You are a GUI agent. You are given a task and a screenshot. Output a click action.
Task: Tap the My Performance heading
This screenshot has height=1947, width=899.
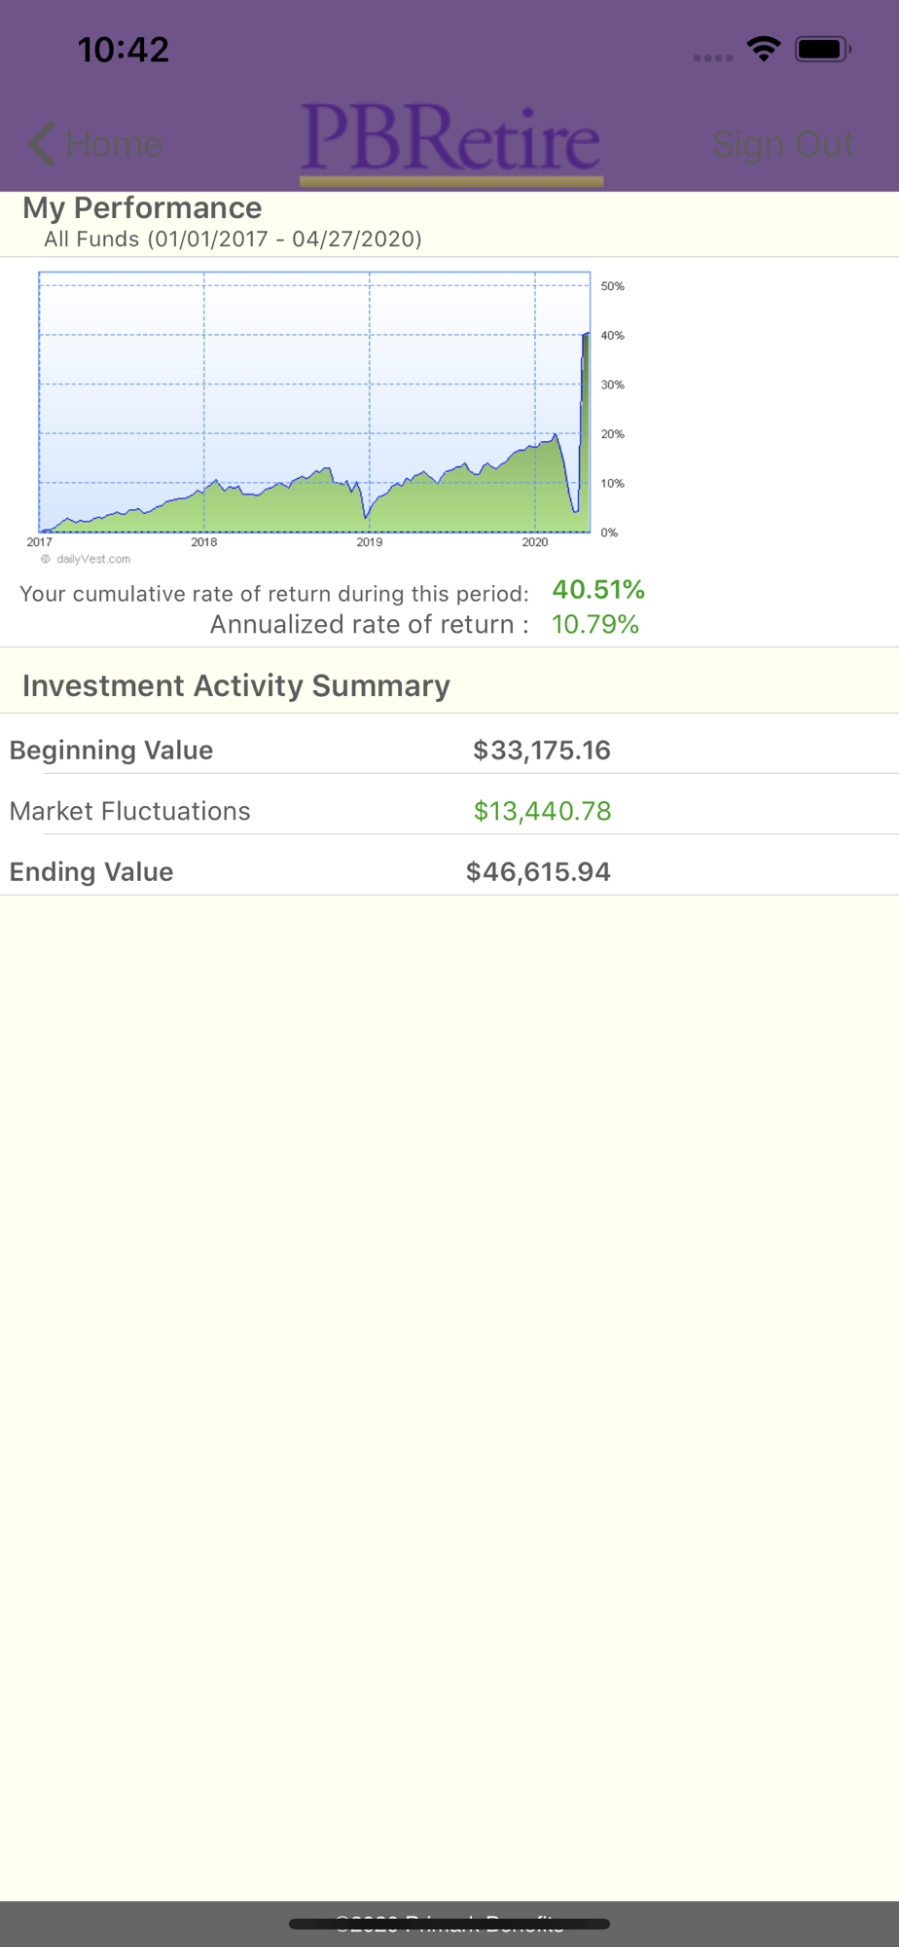142,207
